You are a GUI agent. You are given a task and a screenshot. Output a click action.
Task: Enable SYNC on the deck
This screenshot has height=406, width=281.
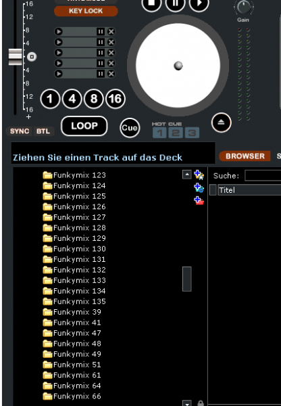click(20, 131)
